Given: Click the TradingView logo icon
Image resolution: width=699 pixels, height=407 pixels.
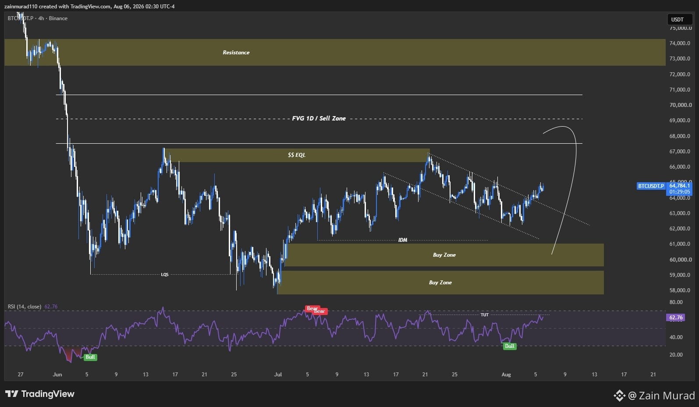Looking at the screenshot, I should pyautogui.click(x=12, y=394).
